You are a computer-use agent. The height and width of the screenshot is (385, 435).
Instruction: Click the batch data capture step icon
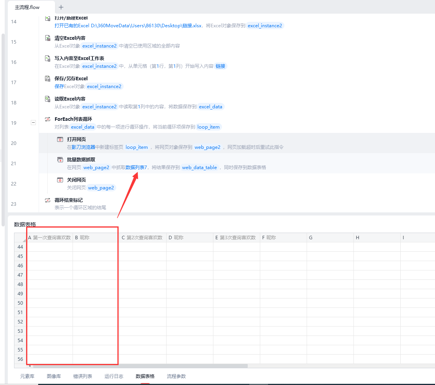60,160
